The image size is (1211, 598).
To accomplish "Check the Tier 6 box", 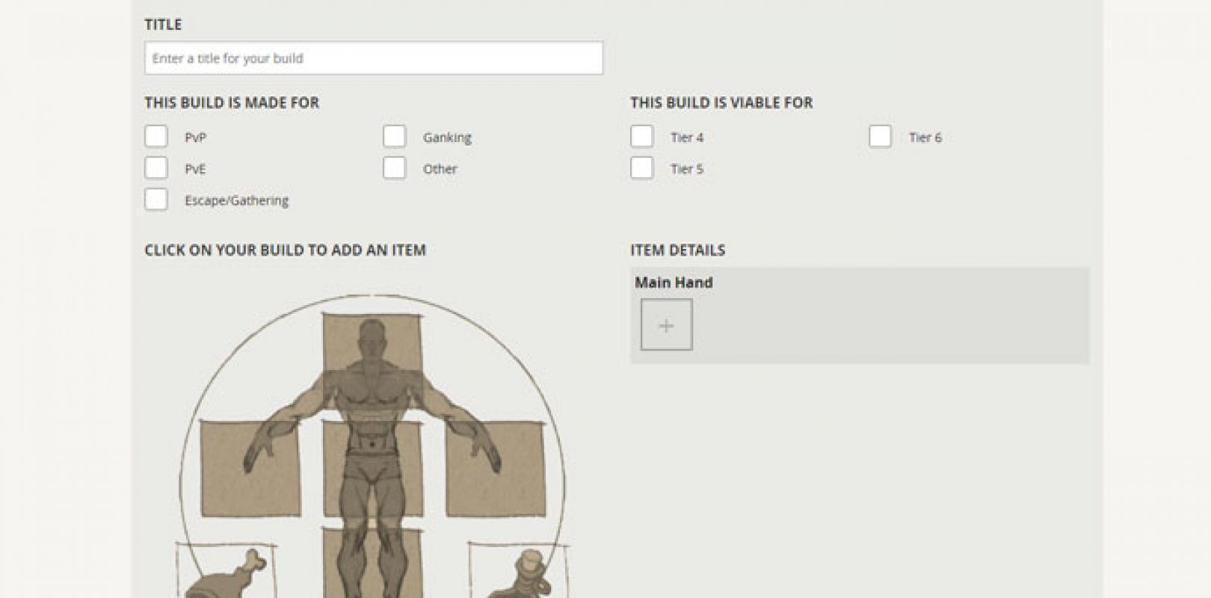I will coord(881,137).
